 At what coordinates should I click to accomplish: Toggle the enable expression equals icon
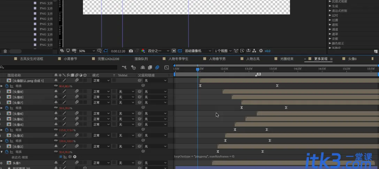(61, 157)
